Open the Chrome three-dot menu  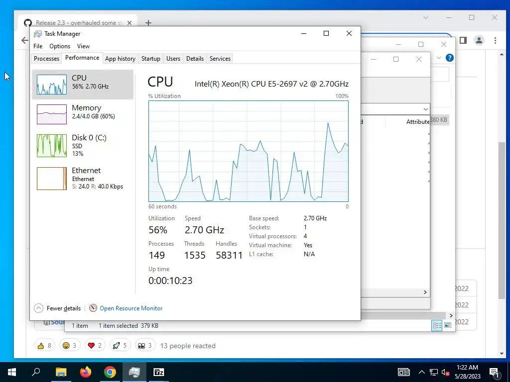pos(495,40)
